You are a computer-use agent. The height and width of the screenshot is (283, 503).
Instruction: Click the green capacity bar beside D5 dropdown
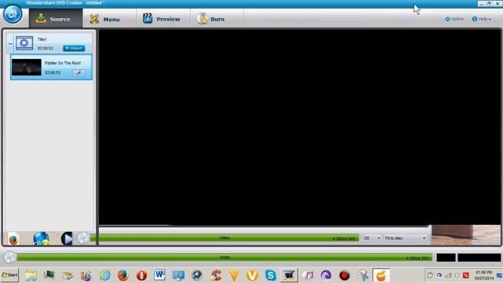225,237
